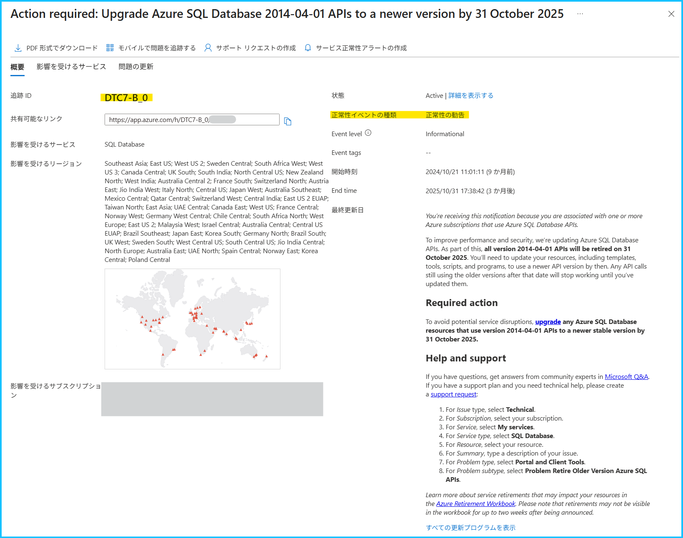Click into the shareable link text field
Image resolution: width=683 pixels, height=538 pixels.
click(x=192, y=120)
